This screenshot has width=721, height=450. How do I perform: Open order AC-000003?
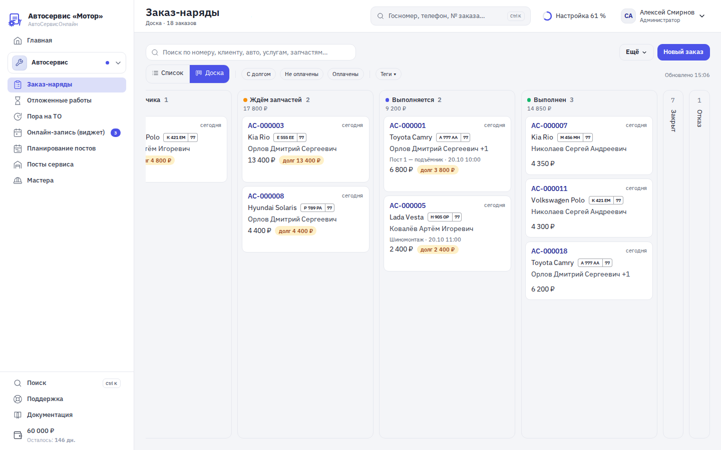[266, 125]
